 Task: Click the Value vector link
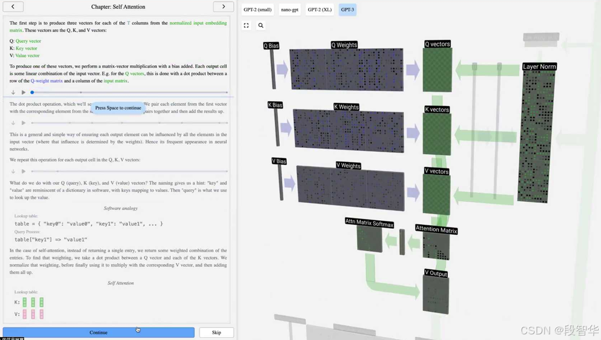pyautogui.click(x=28, y=56)
